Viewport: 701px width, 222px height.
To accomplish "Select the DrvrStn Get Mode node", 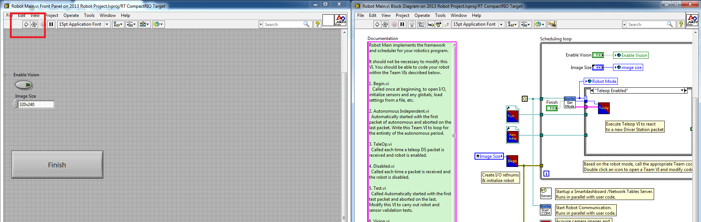I will (x=569, y=102).
